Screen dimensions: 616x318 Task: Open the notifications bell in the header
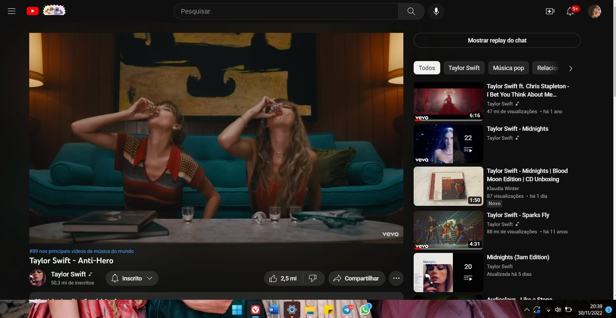tap(570, 11)
